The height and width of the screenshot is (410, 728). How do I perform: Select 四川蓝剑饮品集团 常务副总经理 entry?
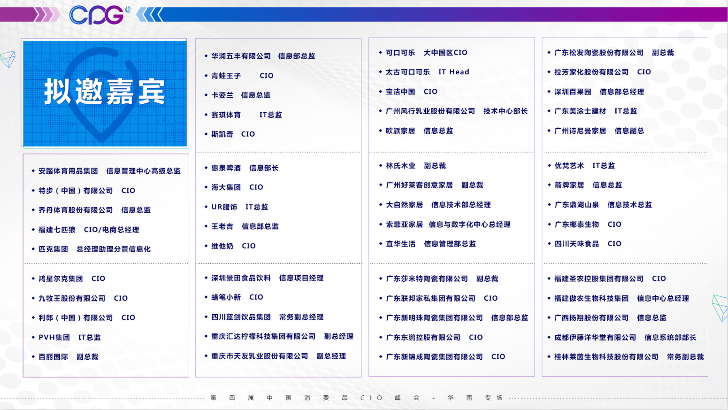coord(267,317)
